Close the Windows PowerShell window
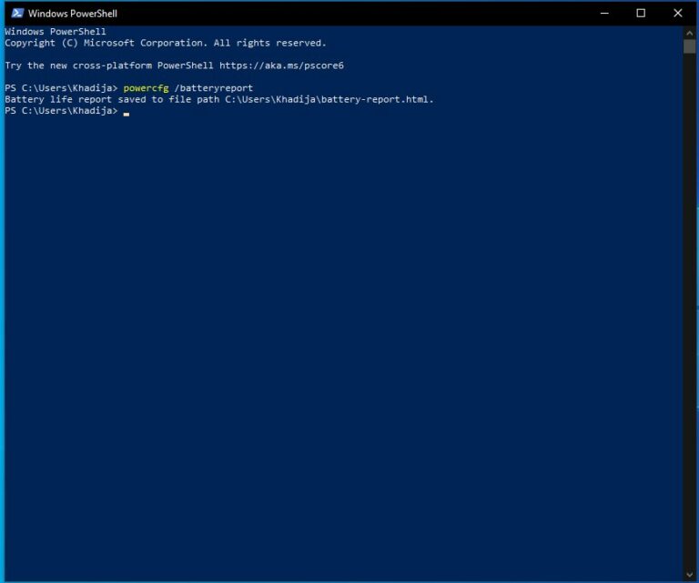 tap(677, 13)
